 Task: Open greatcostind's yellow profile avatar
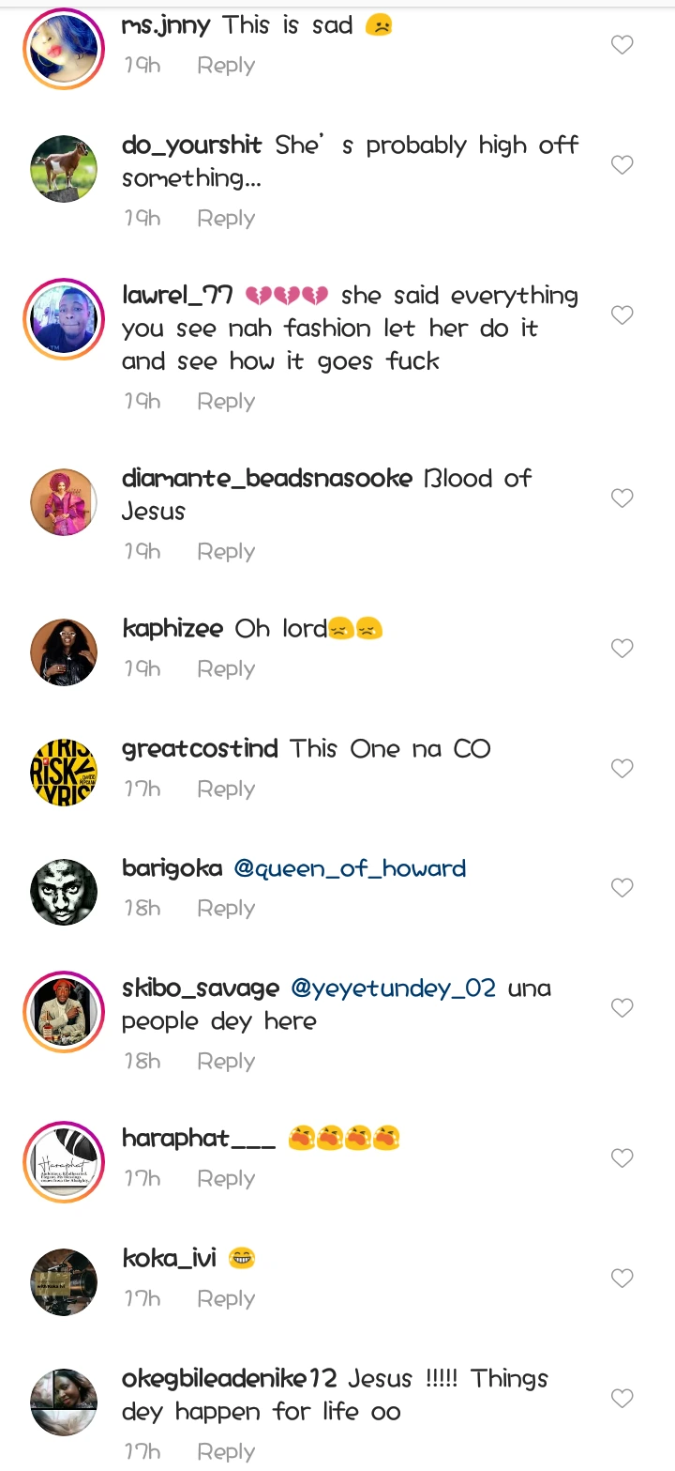click(x=64, y=773)
